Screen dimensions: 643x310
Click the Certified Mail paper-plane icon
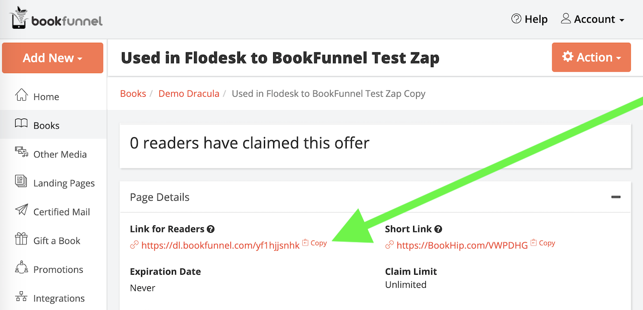point(21,211)
